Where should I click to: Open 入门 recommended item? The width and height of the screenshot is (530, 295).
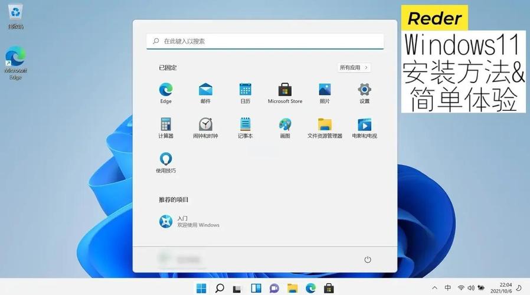[x=189, y=222]
